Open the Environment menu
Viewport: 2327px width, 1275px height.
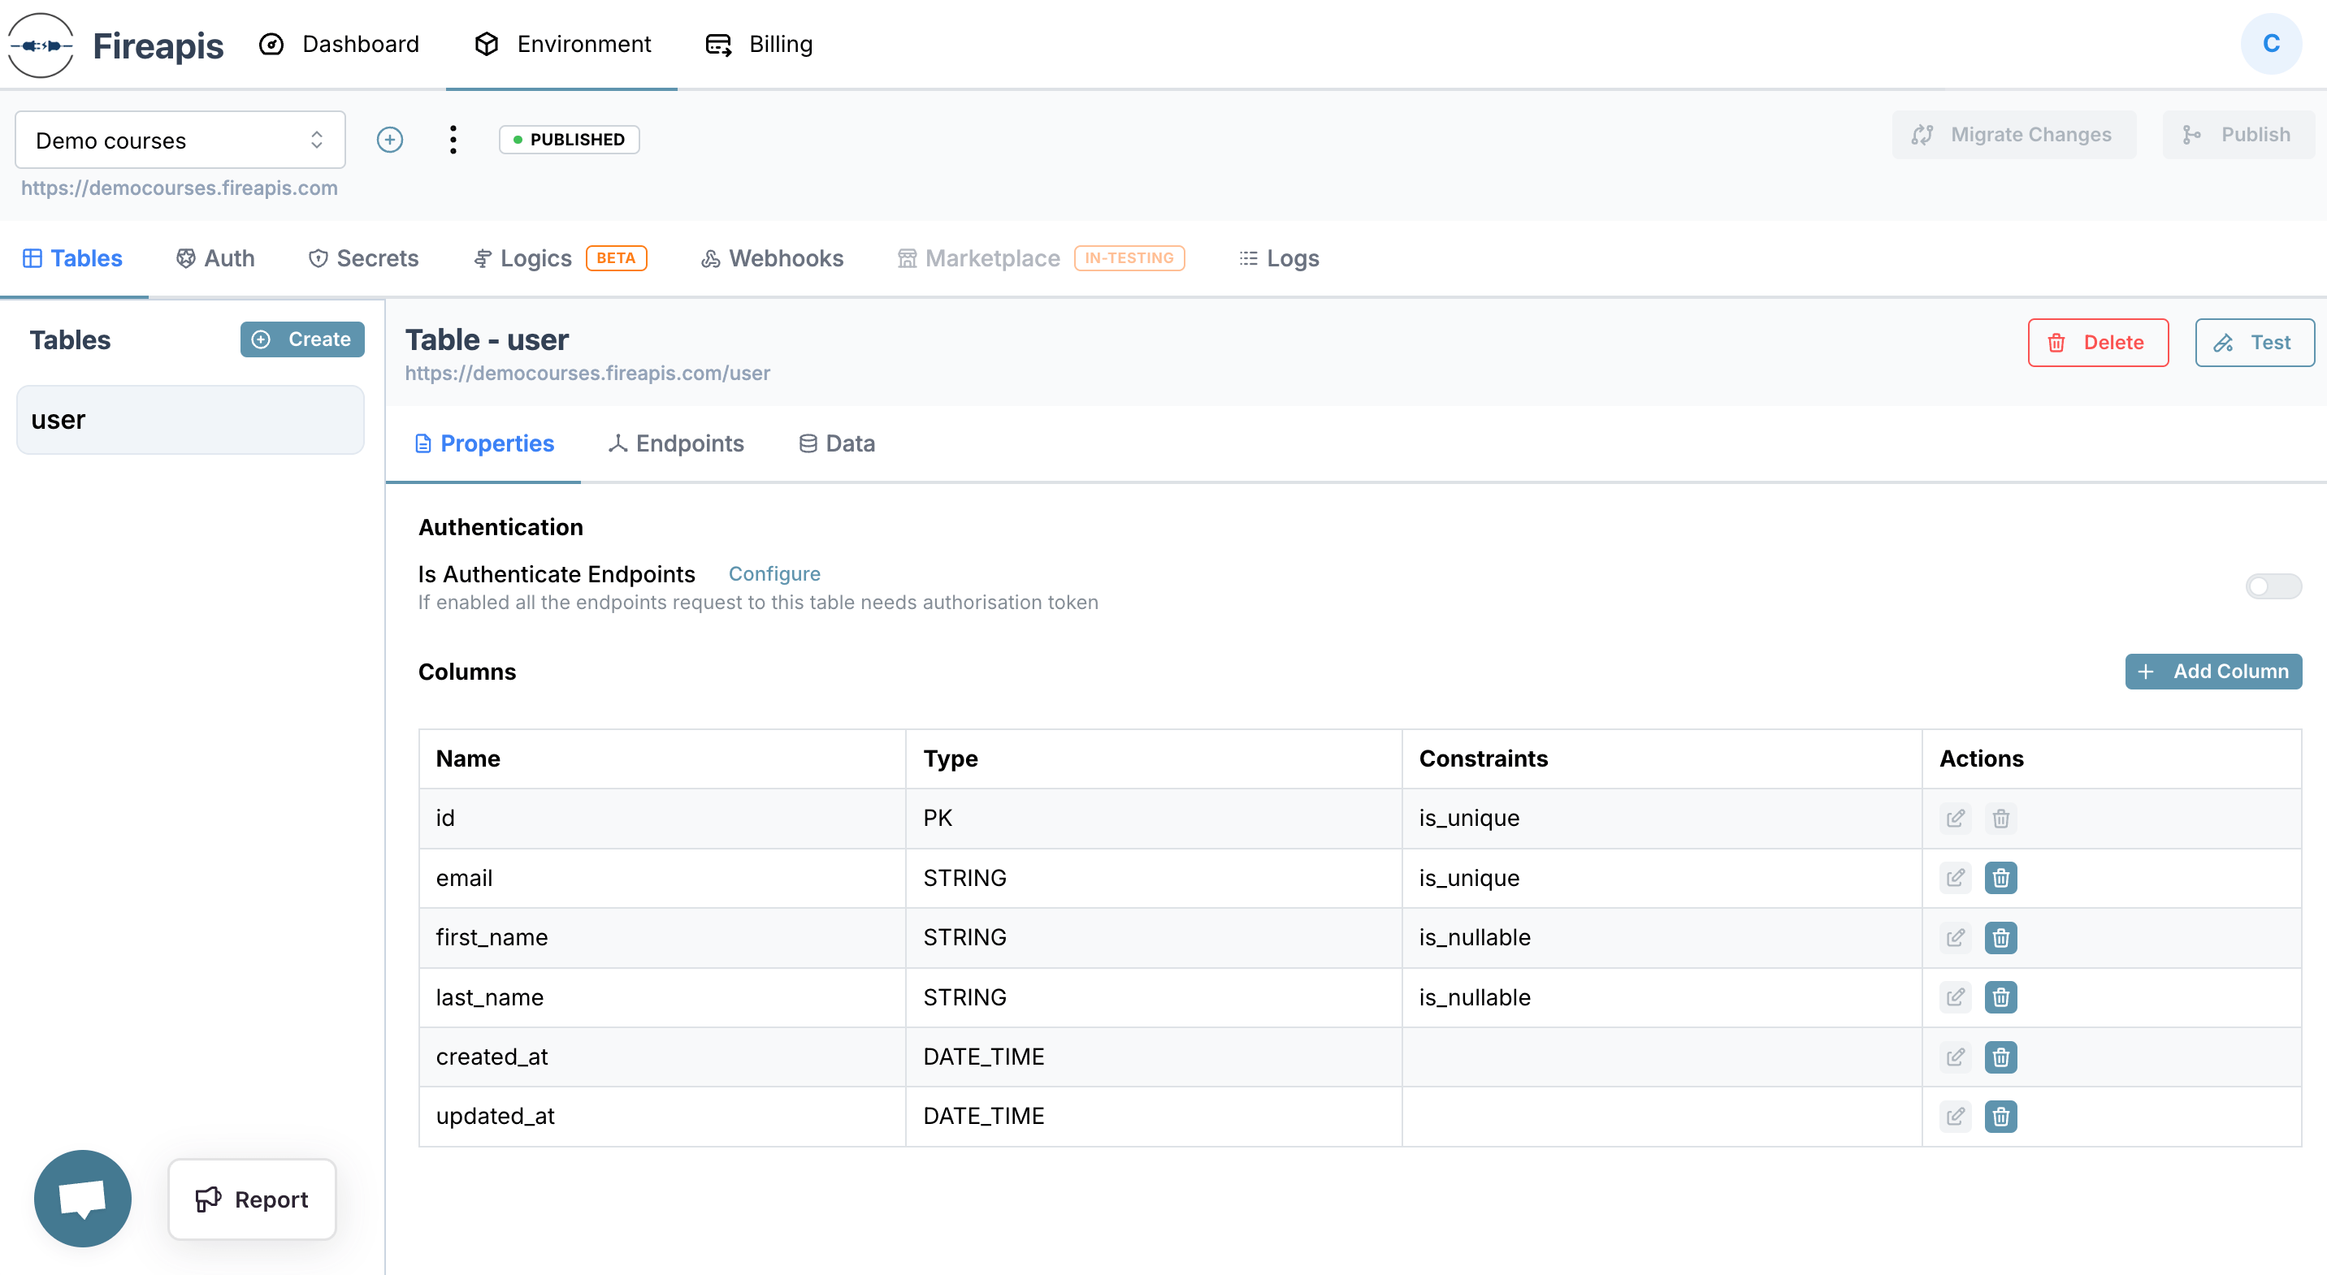[x=562, y=43]
